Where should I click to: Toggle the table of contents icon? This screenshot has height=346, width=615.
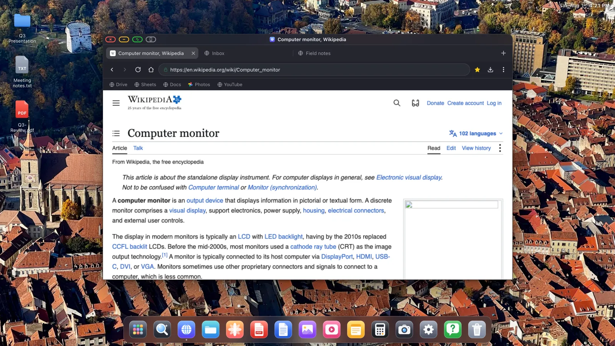click(x=116, y=133)
